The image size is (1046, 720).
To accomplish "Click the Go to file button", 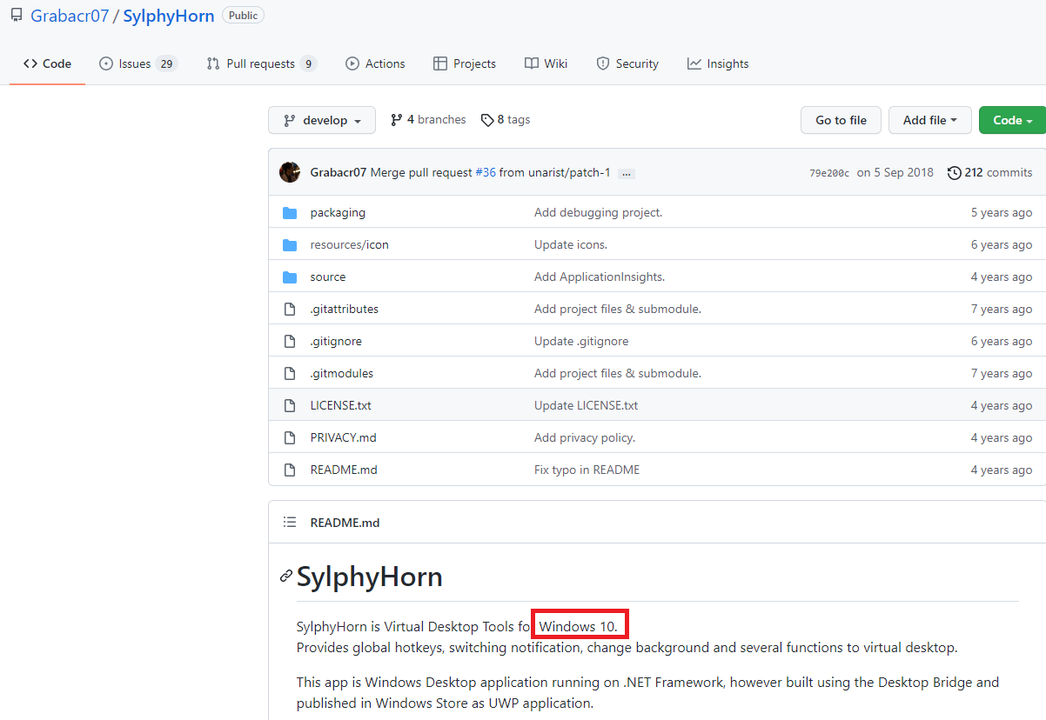I will pos(841,120).
